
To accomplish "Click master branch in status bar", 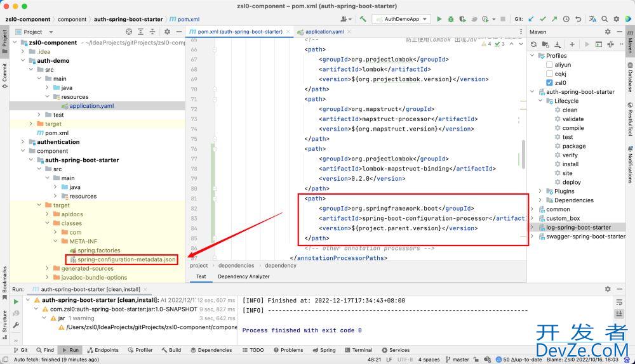I will coord(457,360).
